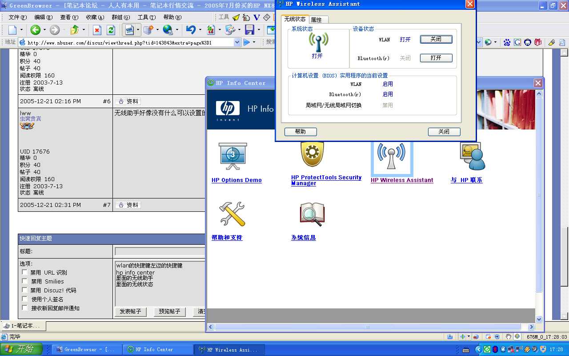569x356 pixels.
Task: Toggle 接收新回复邮件通知 checkbox
Action: [25, 308]
